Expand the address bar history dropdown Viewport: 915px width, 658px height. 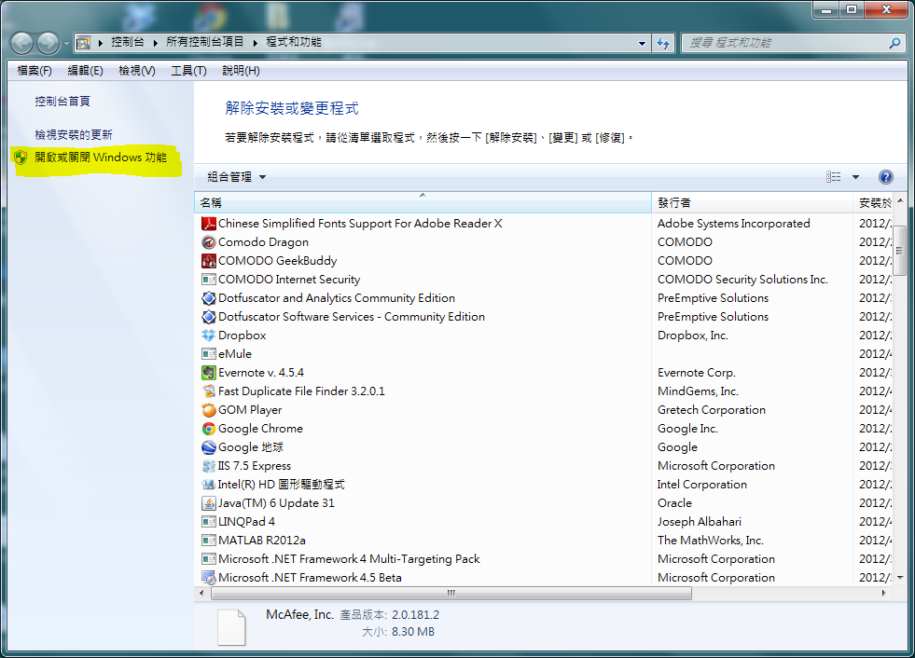pyautogui.click(x=642, y=43)
